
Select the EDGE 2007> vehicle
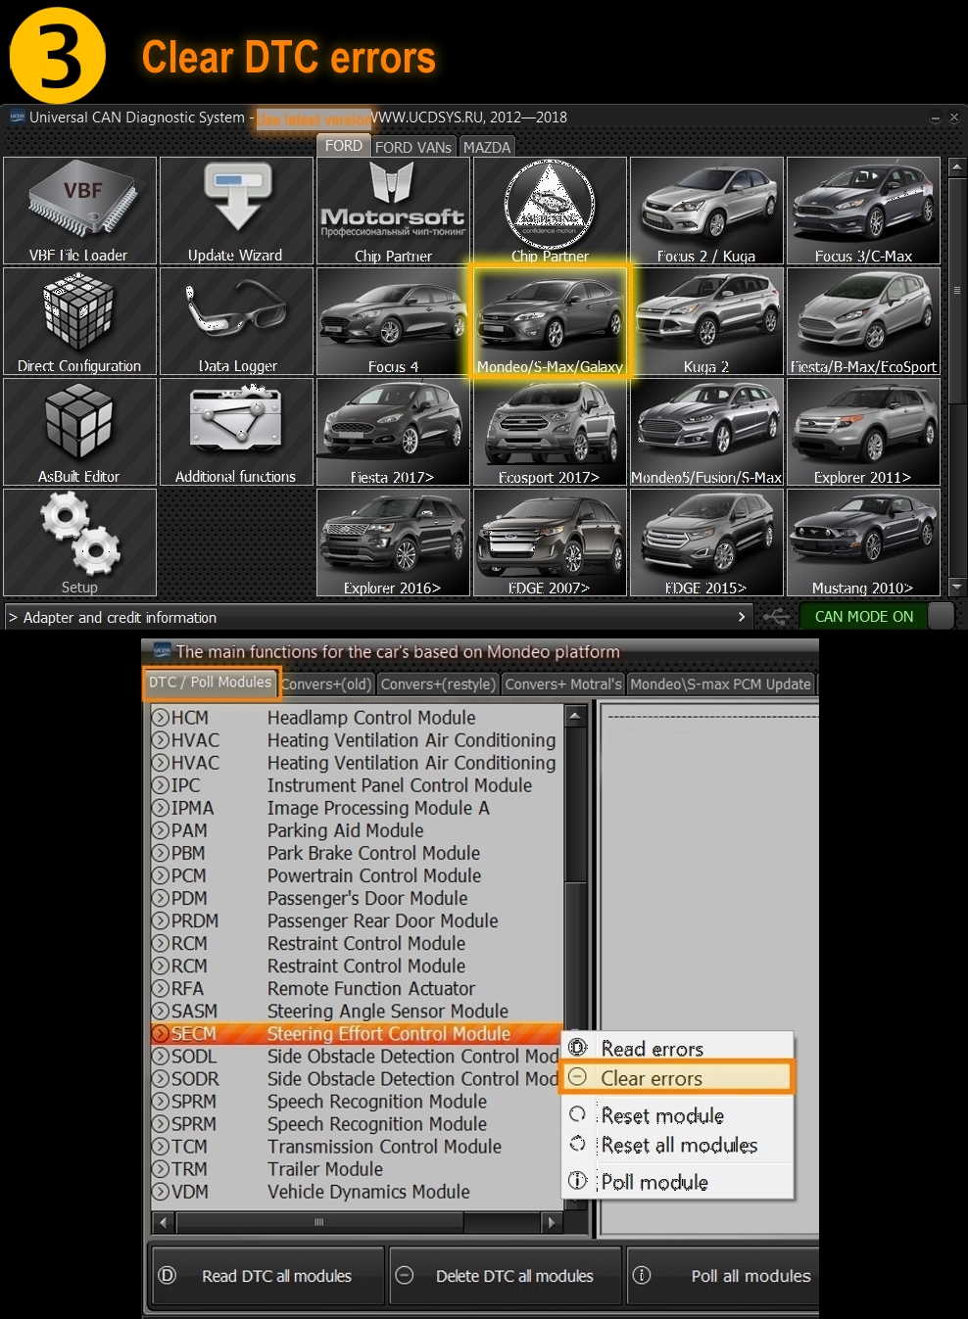[550, 542]
